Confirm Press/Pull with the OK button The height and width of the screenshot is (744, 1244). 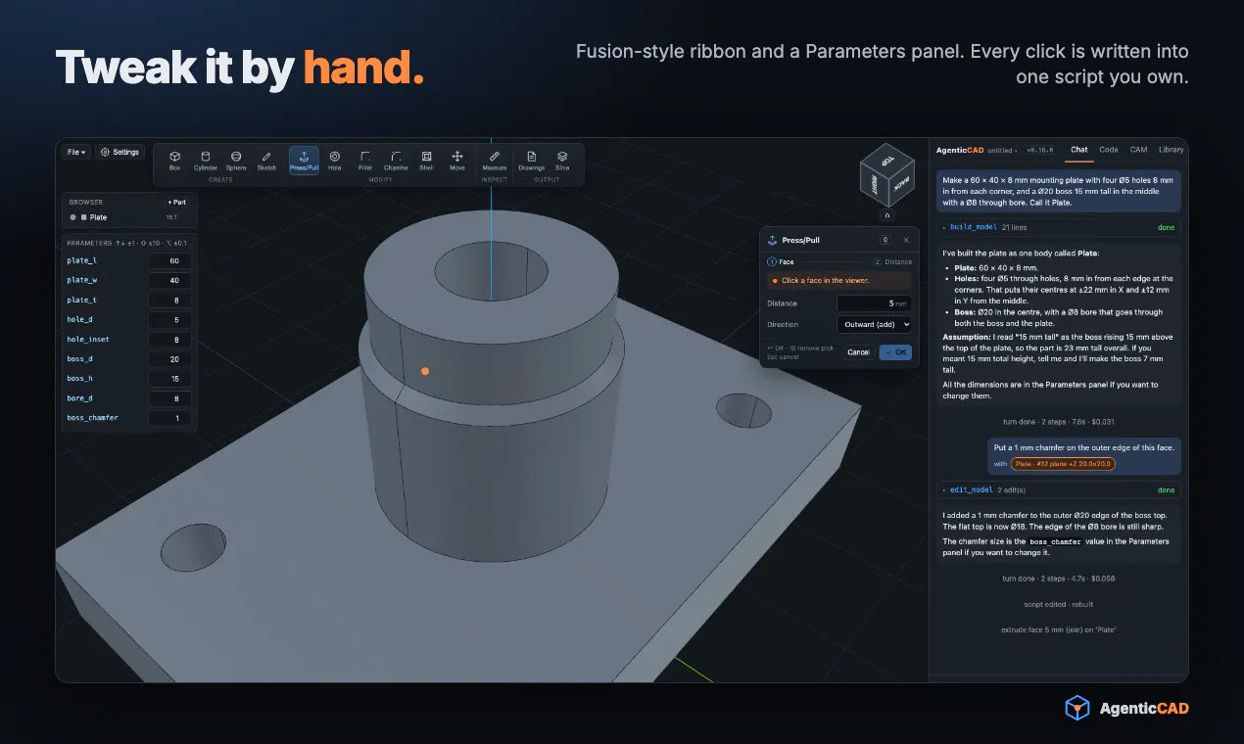click(895, 352)
